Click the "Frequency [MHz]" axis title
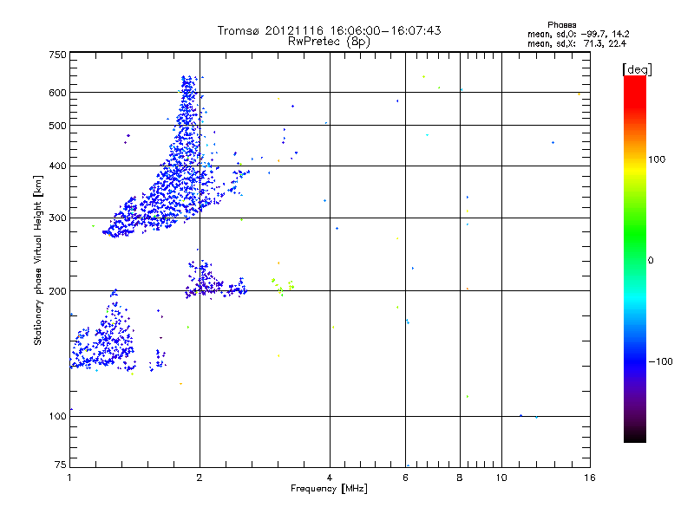This screenshot has height=520, width=694. (x=329, y=489)
